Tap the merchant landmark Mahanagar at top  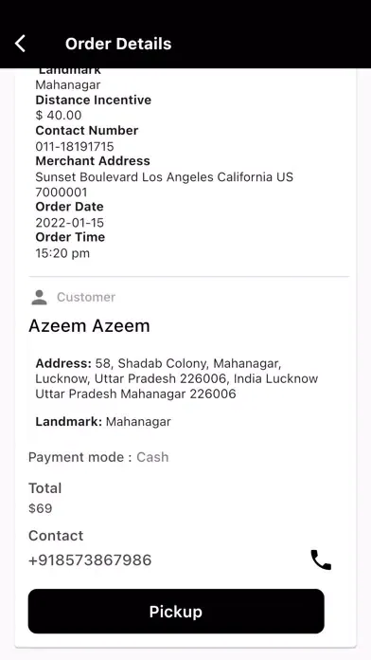[x=68, y=84]
